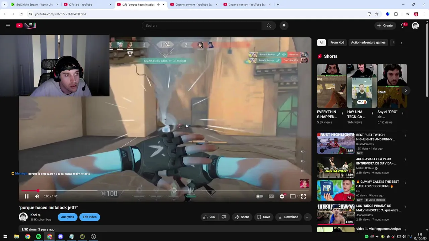Share the video

click(242, 217)
